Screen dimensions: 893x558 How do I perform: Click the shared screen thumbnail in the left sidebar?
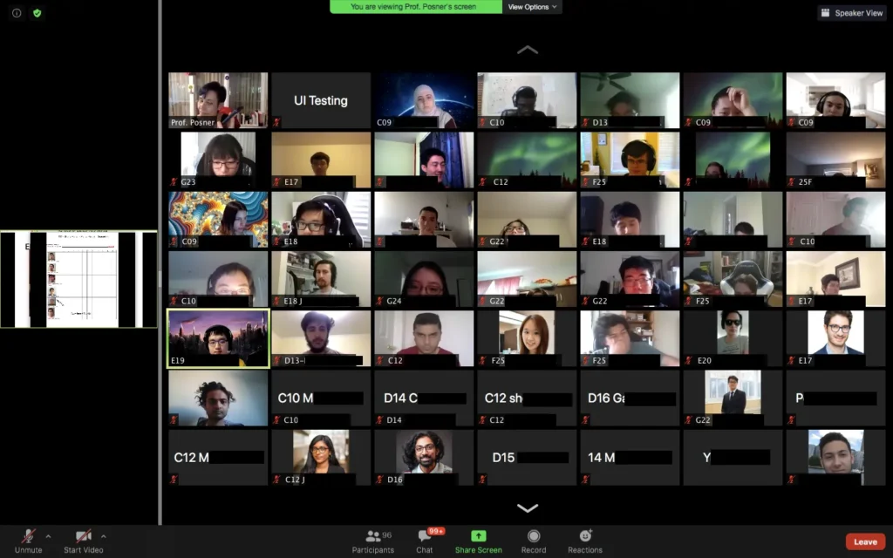click(x=79, y=279)
